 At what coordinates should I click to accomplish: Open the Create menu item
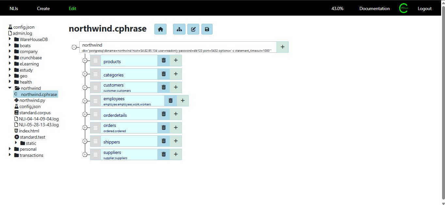(x=43, y=9)
